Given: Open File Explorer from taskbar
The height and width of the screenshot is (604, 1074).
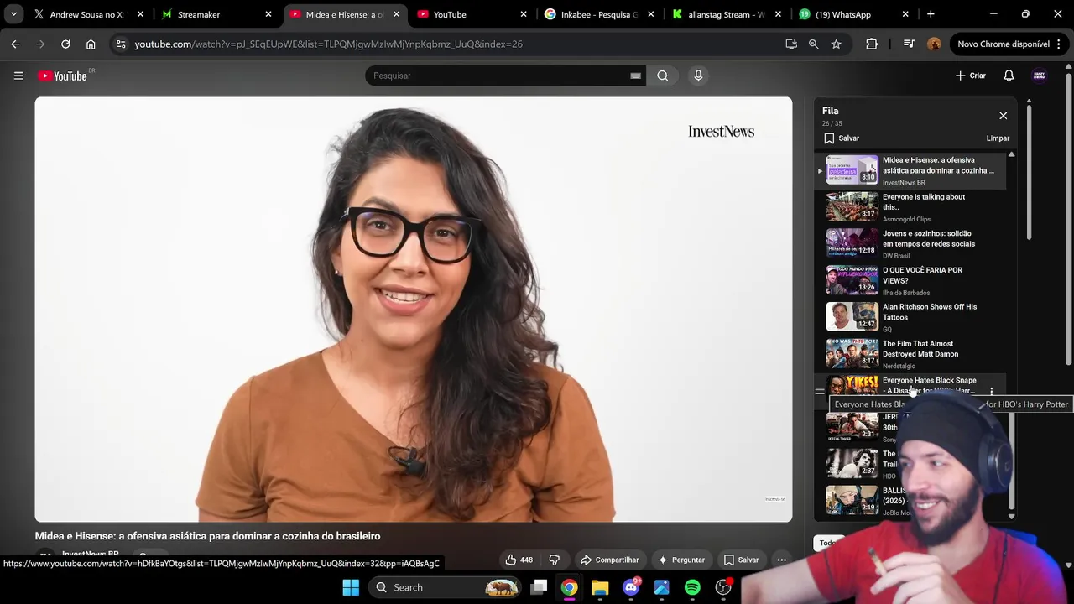Looking at the screenshot, I should [x=600, y=587].
